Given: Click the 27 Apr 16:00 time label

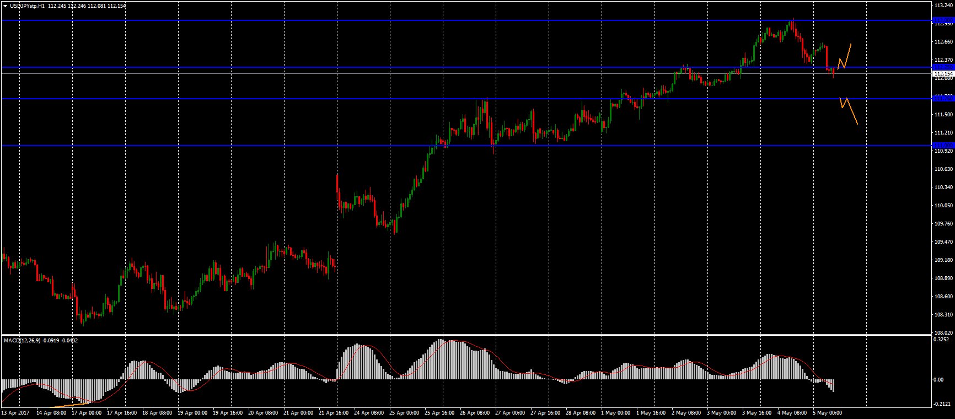Looking at the screenshot, I should click(x=546, y=413).
